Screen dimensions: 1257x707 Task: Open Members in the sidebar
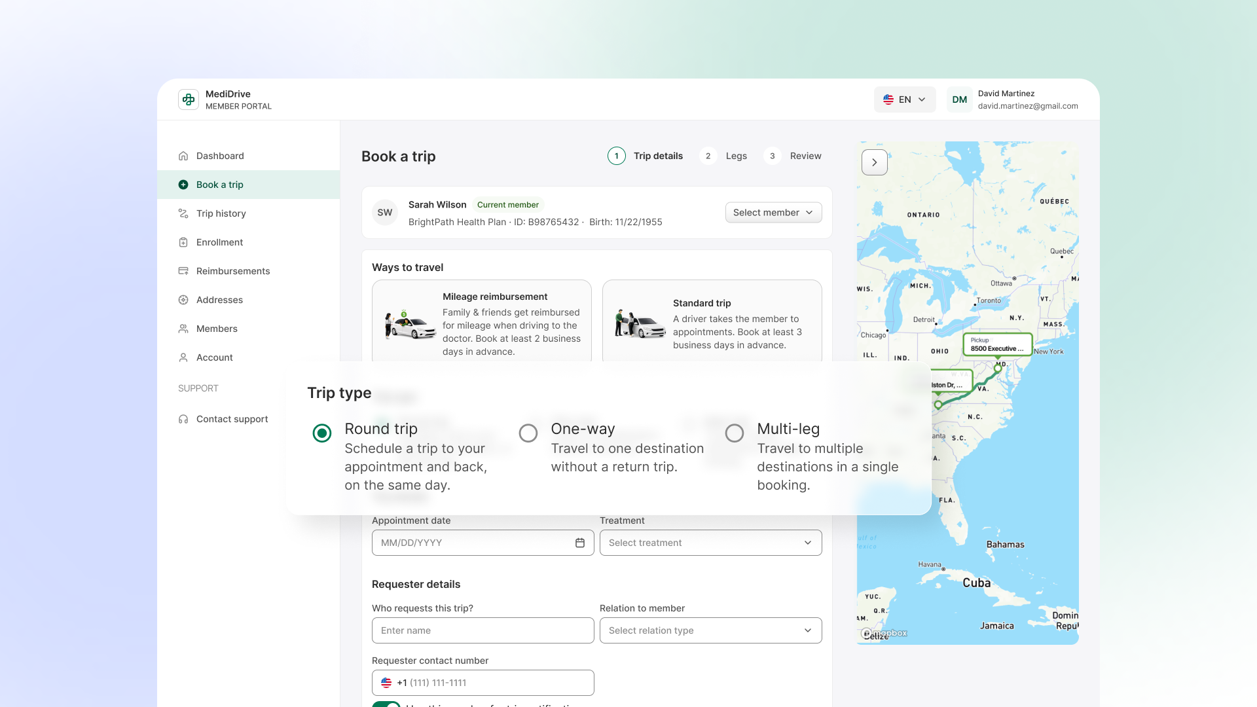click(x=249, y=329)
